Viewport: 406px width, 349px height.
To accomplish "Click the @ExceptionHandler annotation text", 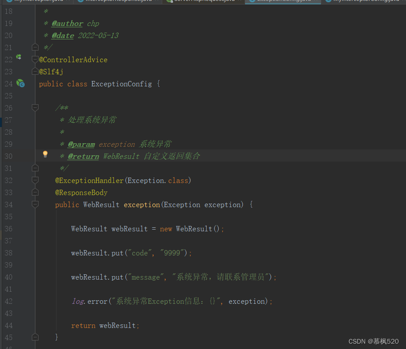I will pos(89,180).
